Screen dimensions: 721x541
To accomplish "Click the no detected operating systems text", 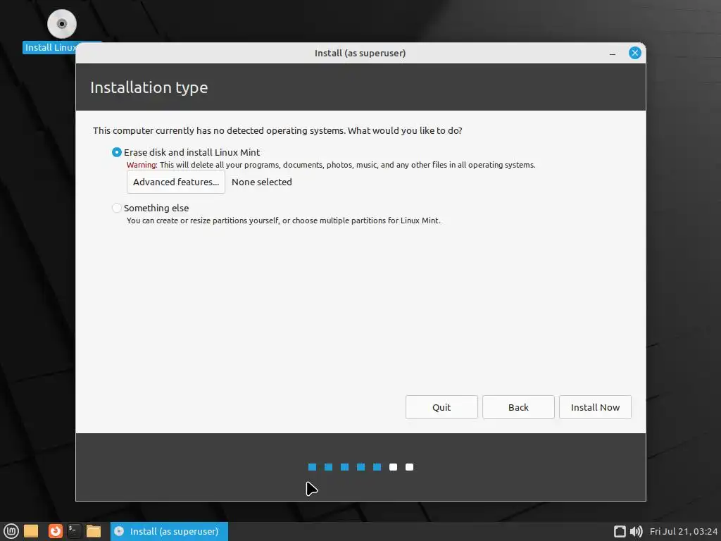I will pyautogui.click(x=277, y=130).
